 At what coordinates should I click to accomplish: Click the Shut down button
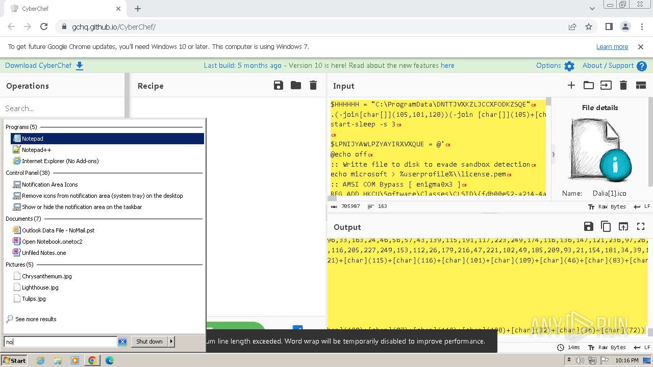(x=149, y=342)
